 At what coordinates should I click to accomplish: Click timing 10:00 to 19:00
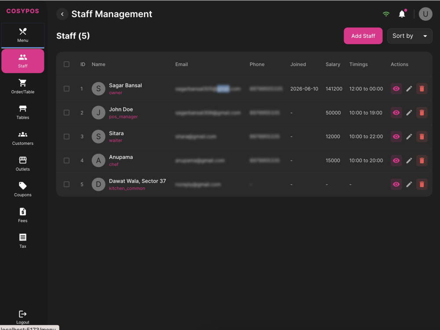coord(366,113)
